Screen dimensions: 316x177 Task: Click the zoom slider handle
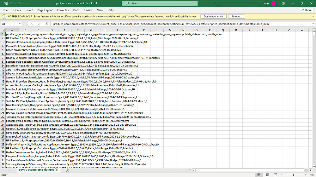[294, 175]
